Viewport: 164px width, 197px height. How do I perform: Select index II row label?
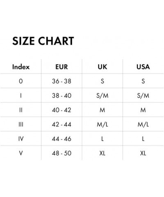click(21, 110)
